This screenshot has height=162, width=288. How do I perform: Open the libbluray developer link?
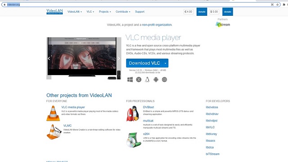211,134
